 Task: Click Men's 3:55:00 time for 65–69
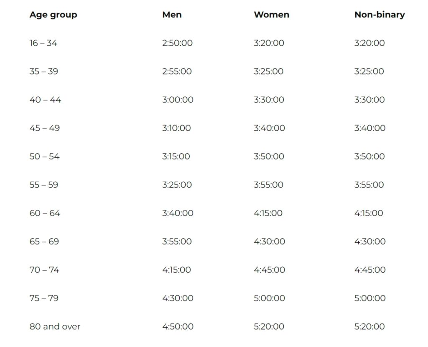177,242
